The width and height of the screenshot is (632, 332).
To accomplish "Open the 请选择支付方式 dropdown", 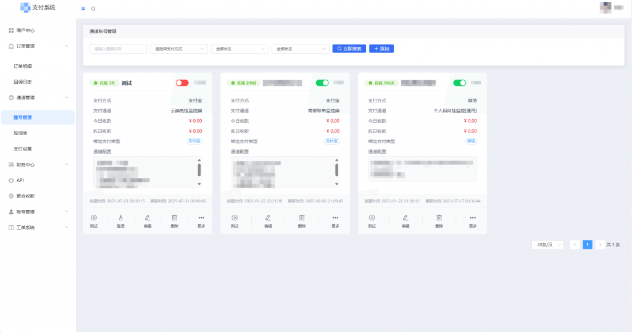I will (178, 49).
